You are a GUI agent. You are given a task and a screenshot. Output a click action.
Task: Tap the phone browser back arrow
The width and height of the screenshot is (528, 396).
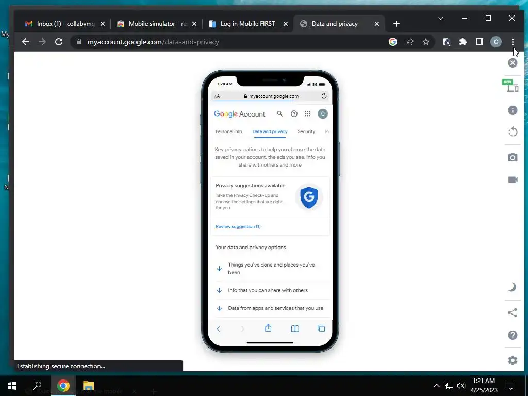coord(218,328)
